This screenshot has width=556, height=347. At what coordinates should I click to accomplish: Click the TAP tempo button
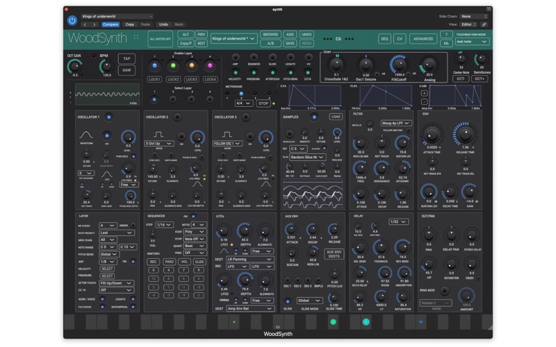click(126, 59)
